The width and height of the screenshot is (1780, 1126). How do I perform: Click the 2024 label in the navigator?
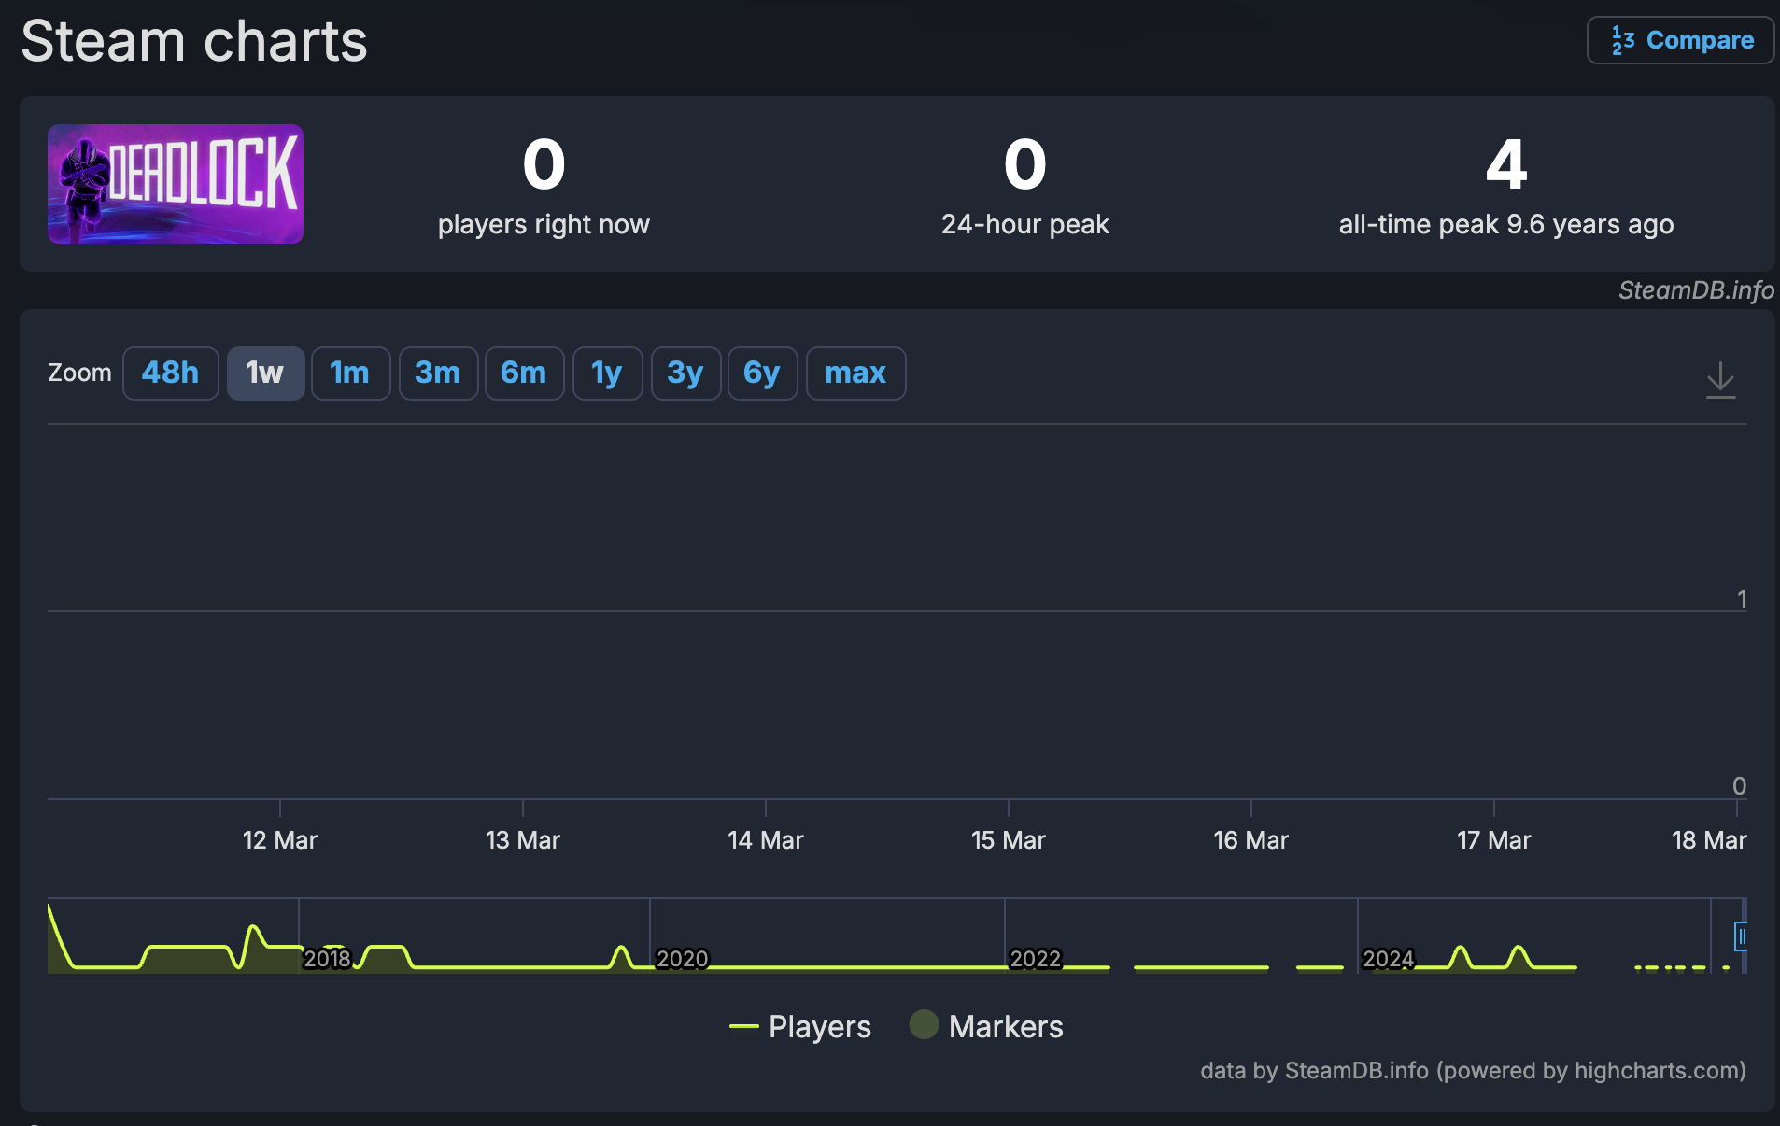[1388, 959]
